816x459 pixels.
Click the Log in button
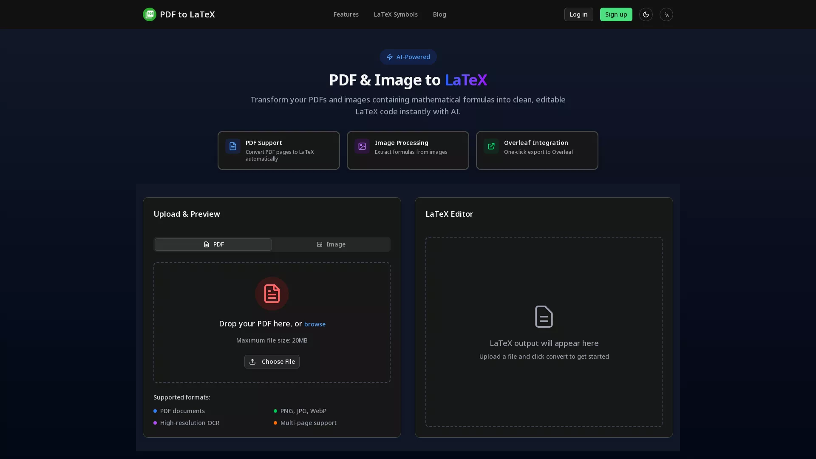[x=578, y=14]
